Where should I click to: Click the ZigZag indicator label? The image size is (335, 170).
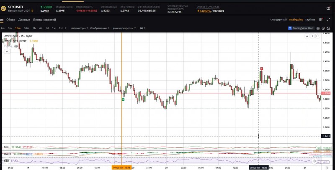tap(8, 46)
